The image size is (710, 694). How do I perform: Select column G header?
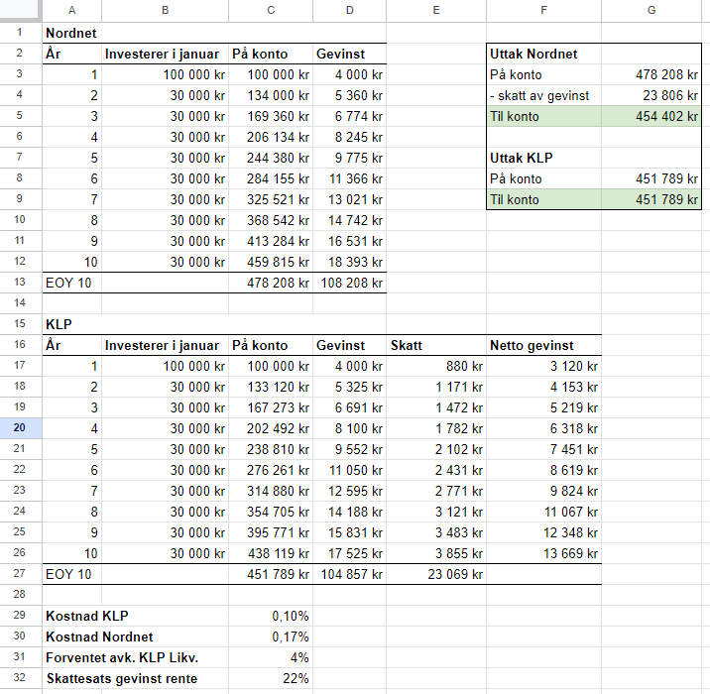pyautogui.click(x=651, y=11)
